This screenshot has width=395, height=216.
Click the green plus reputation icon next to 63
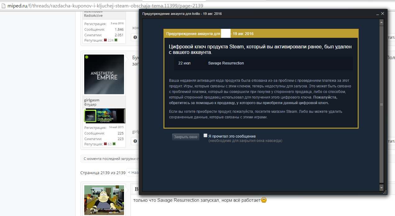pos(114,144)
